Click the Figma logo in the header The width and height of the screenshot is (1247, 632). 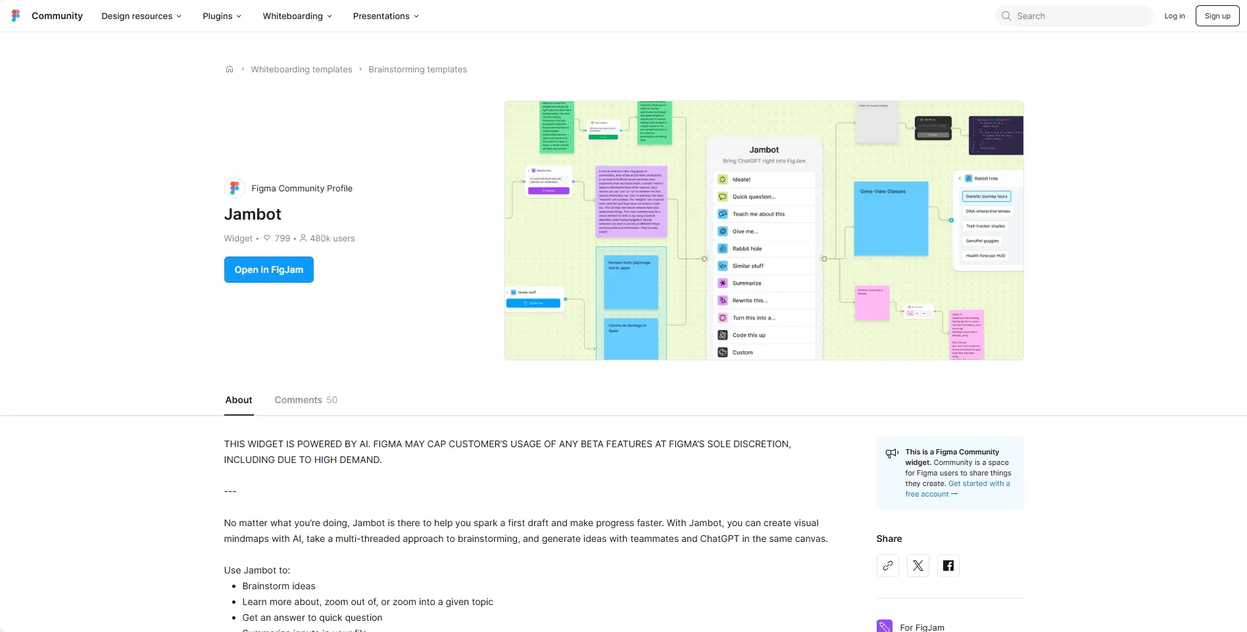coord(16,16)
